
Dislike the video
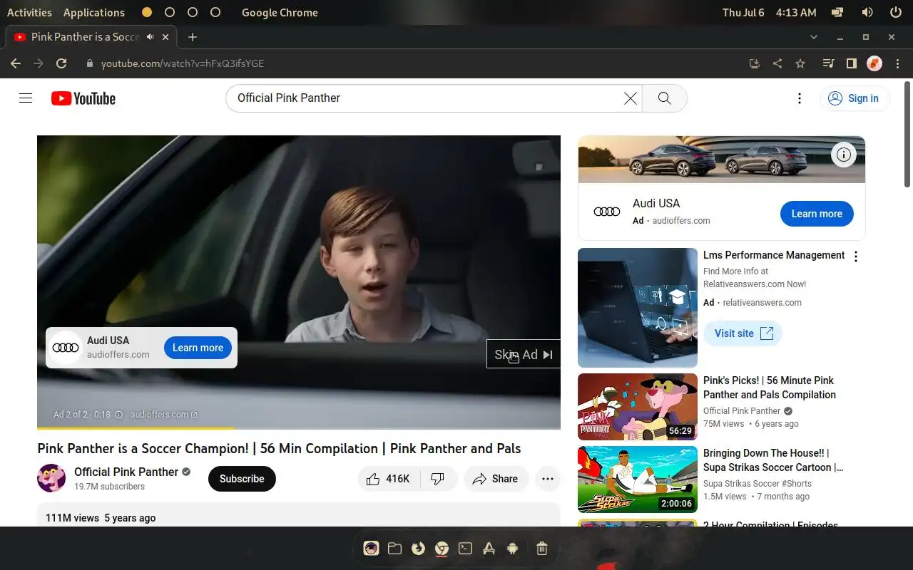(438, 479)
